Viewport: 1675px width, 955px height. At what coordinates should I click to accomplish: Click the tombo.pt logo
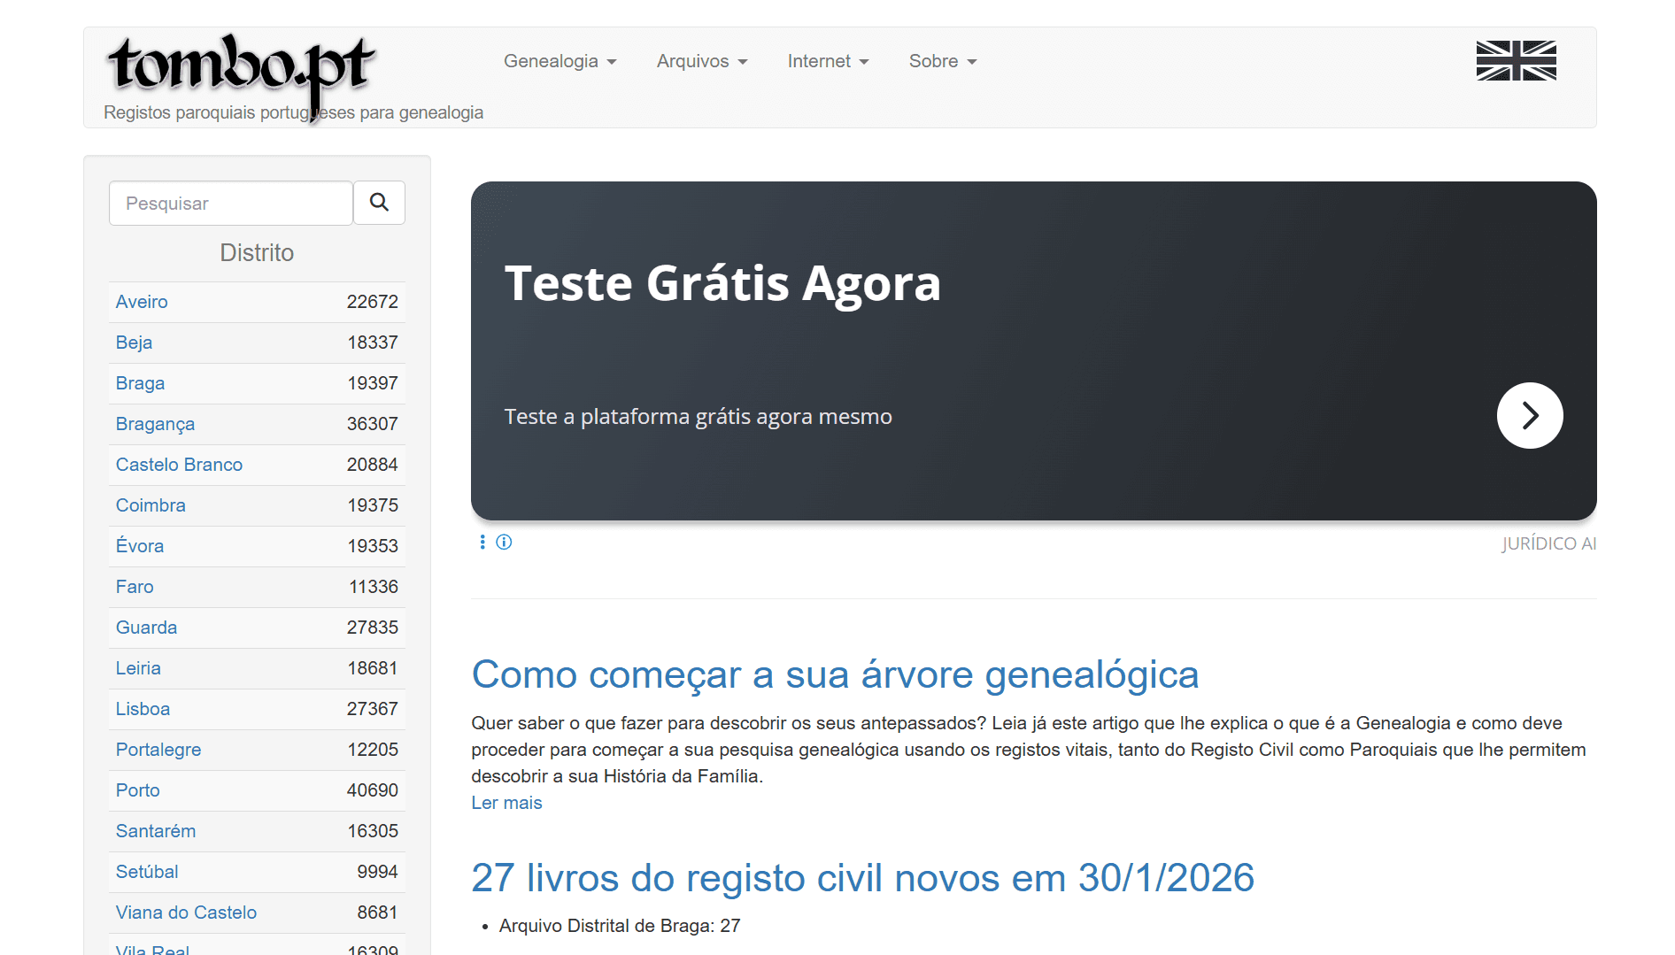241,67
